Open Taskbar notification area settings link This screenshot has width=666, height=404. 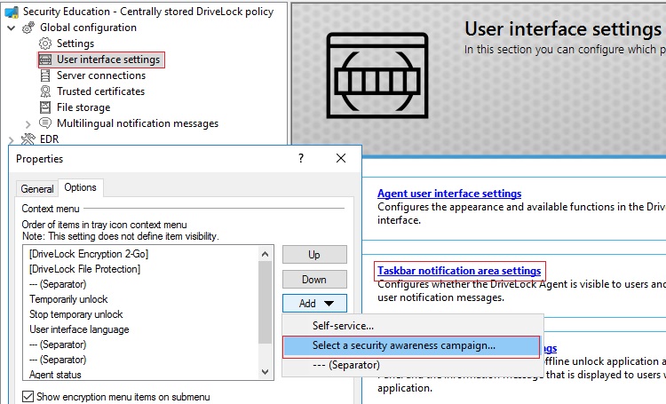click(459, 270)
